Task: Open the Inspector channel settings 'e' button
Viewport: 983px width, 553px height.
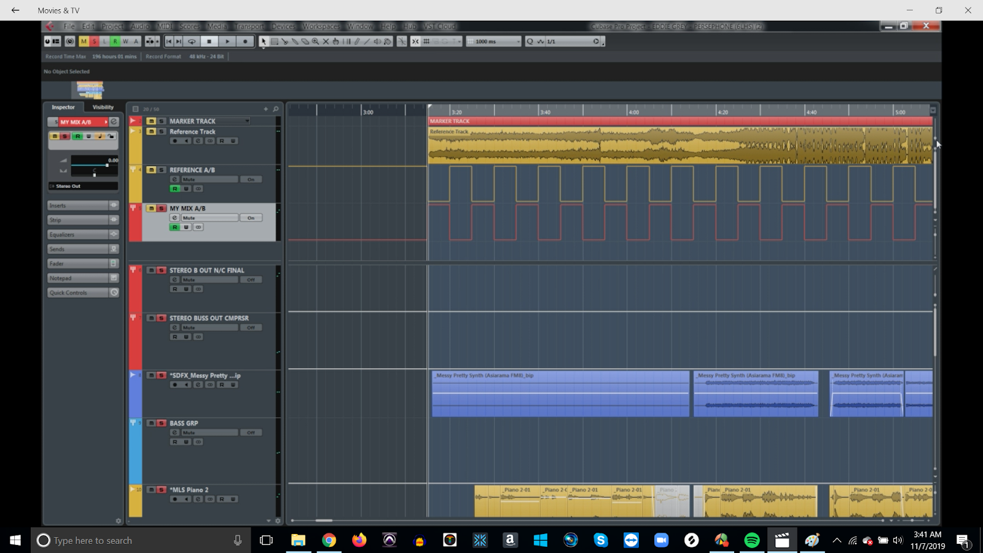Action: pyautogui.click(x=114, y=122)
